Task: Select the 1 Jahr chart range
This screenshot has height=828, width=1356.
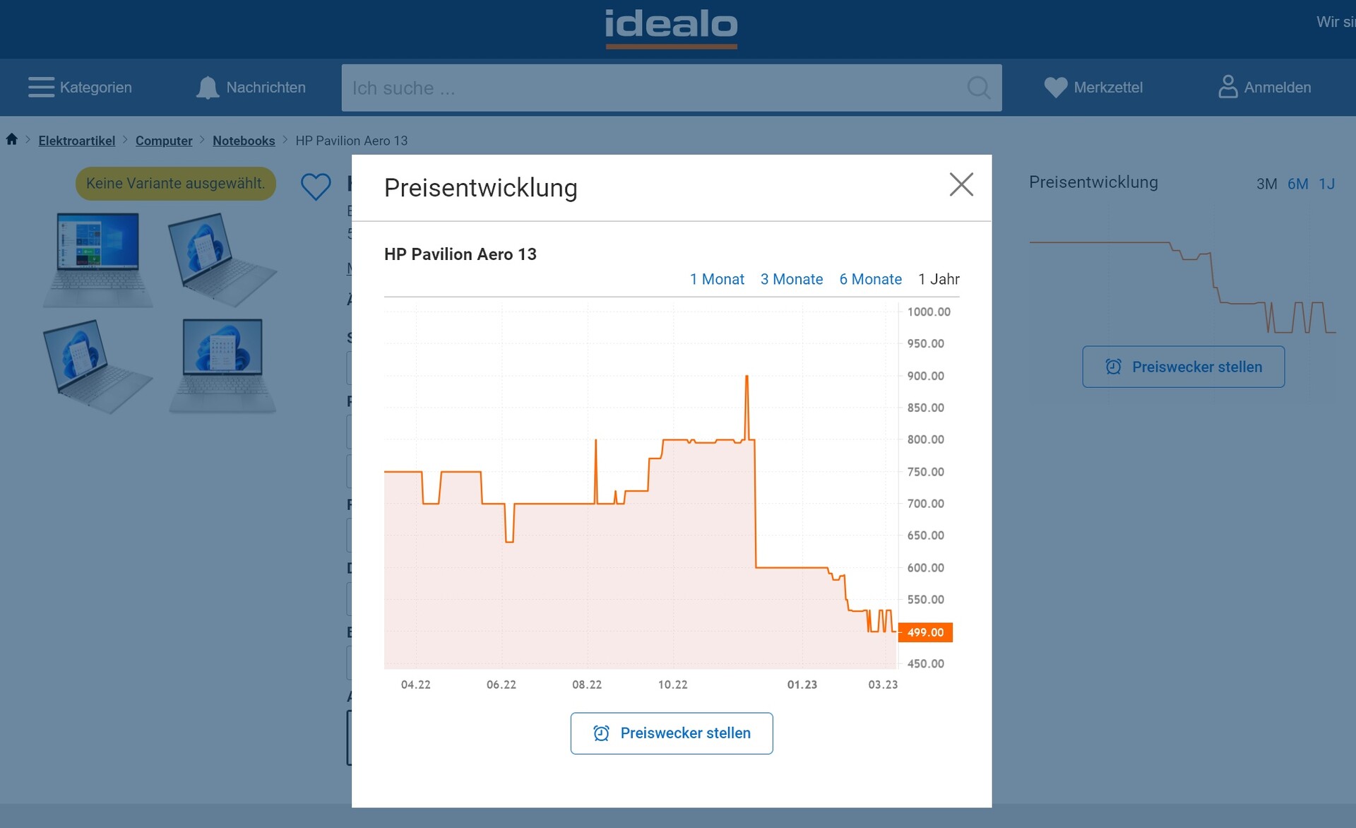Action: [x=939, y=279]
